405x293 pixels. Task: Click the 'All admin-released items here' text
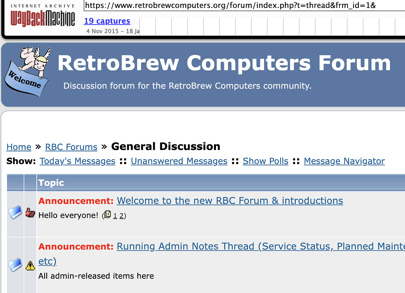[96, 276]
